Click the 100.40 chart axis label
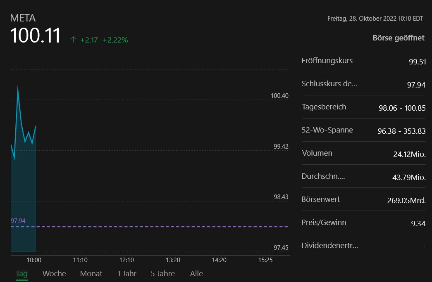Image resolution: width=432 pixels, height=282 pixels. click(x=279, y=96)
